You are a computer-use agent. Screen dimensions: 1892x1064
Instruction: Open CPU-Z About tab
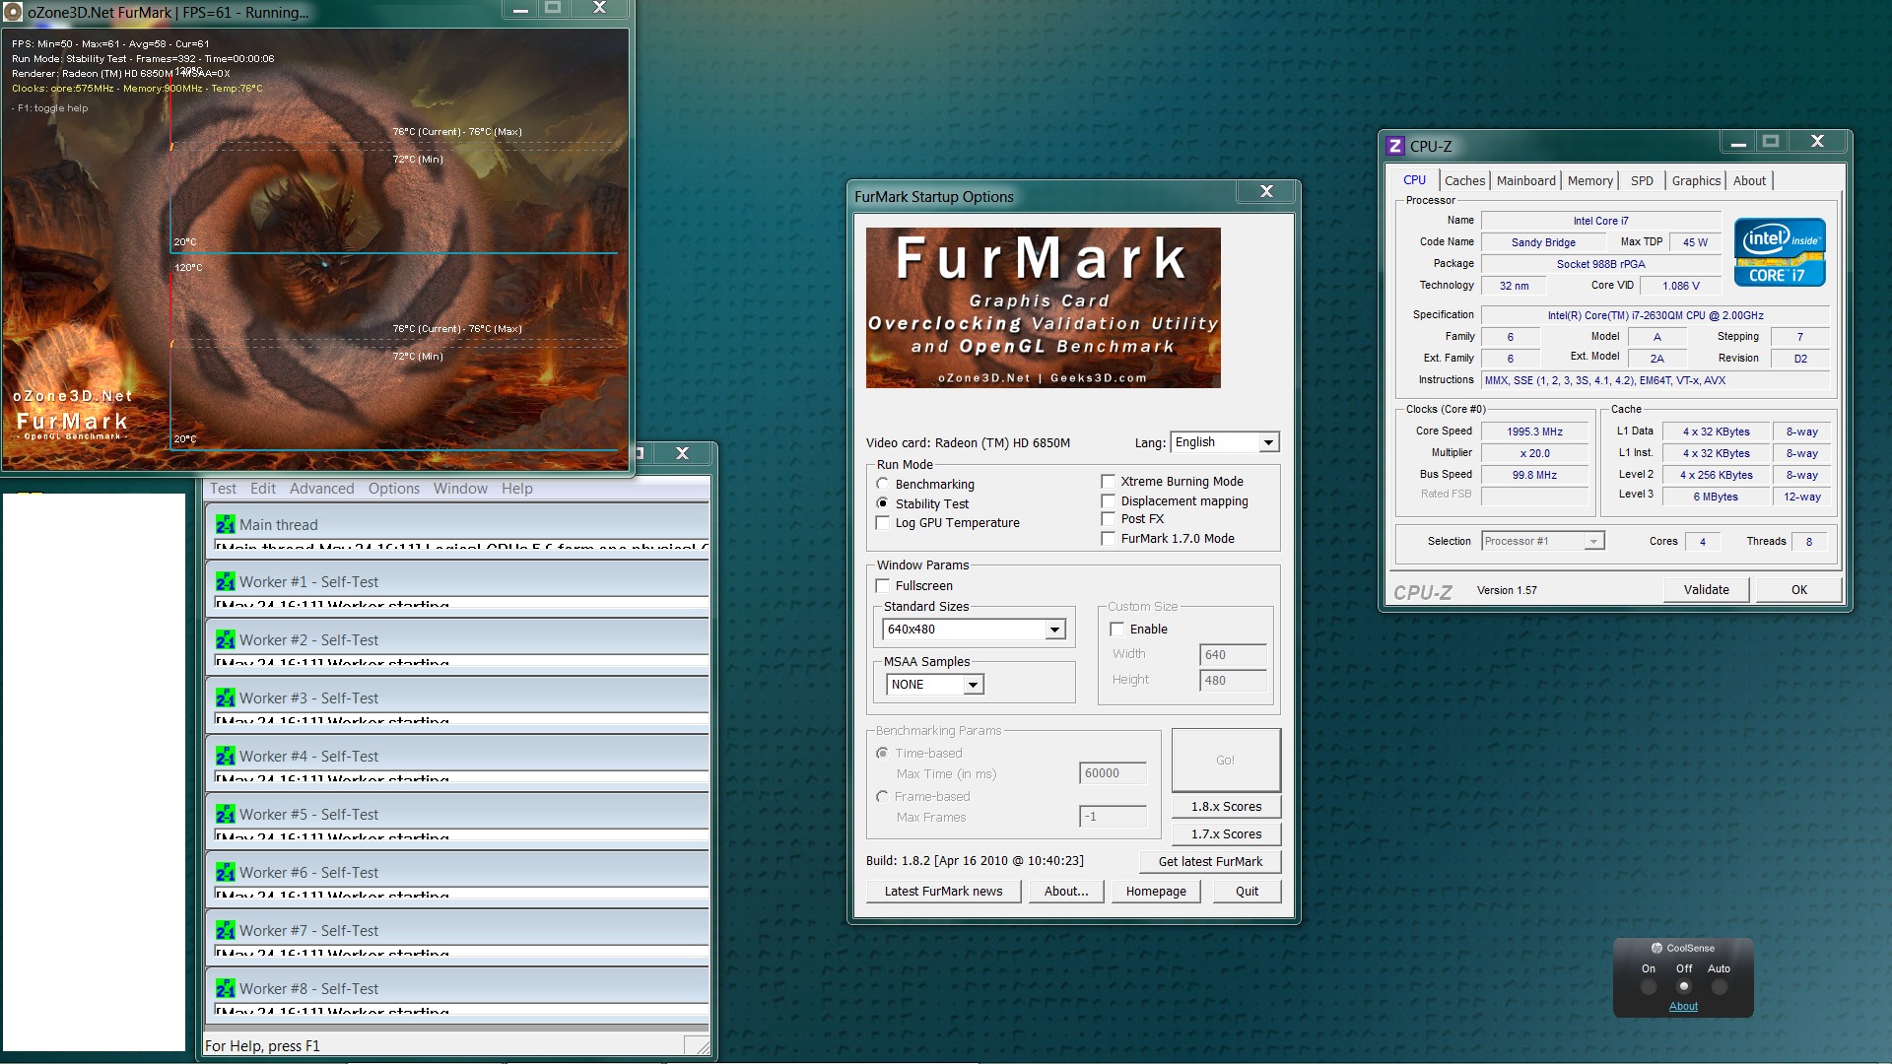1749,181
